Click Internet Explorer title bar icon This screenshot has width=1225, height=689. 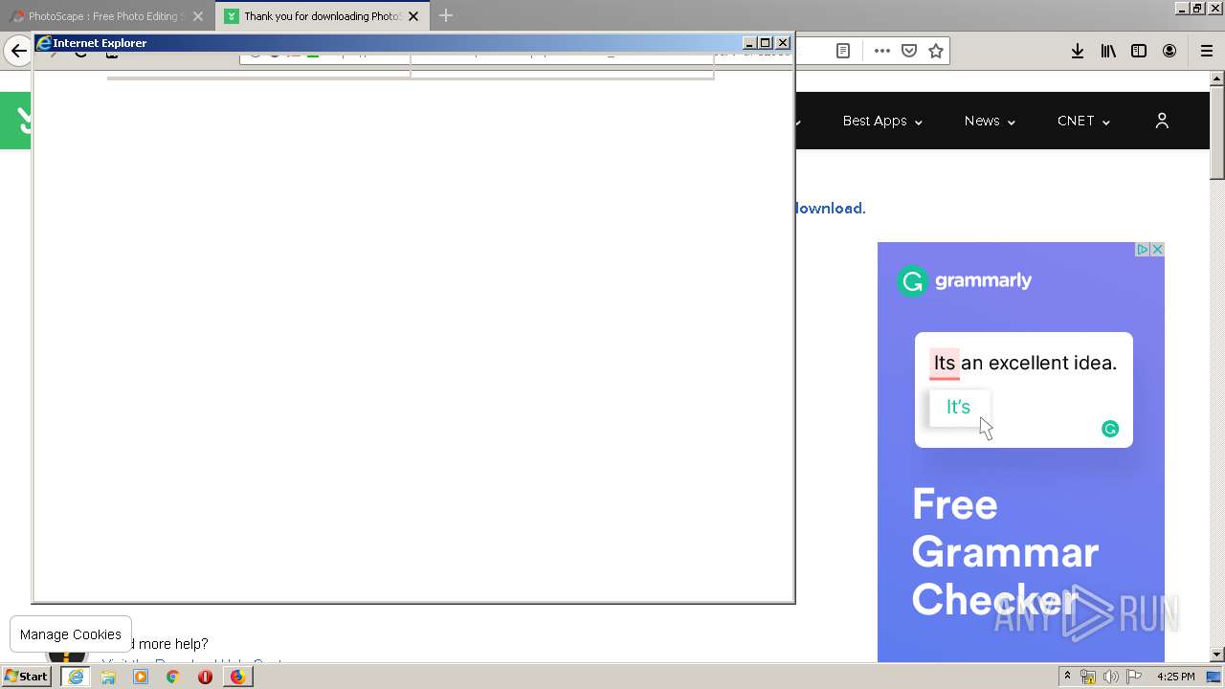(x=44, y=43)
